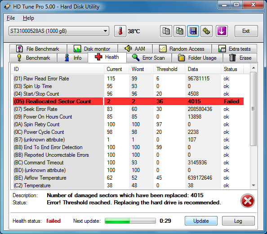The width and height of the screenshot is (267, 234).
Task: Click the attribute list scroll down arrow
Action: click(x=254, y=185)
